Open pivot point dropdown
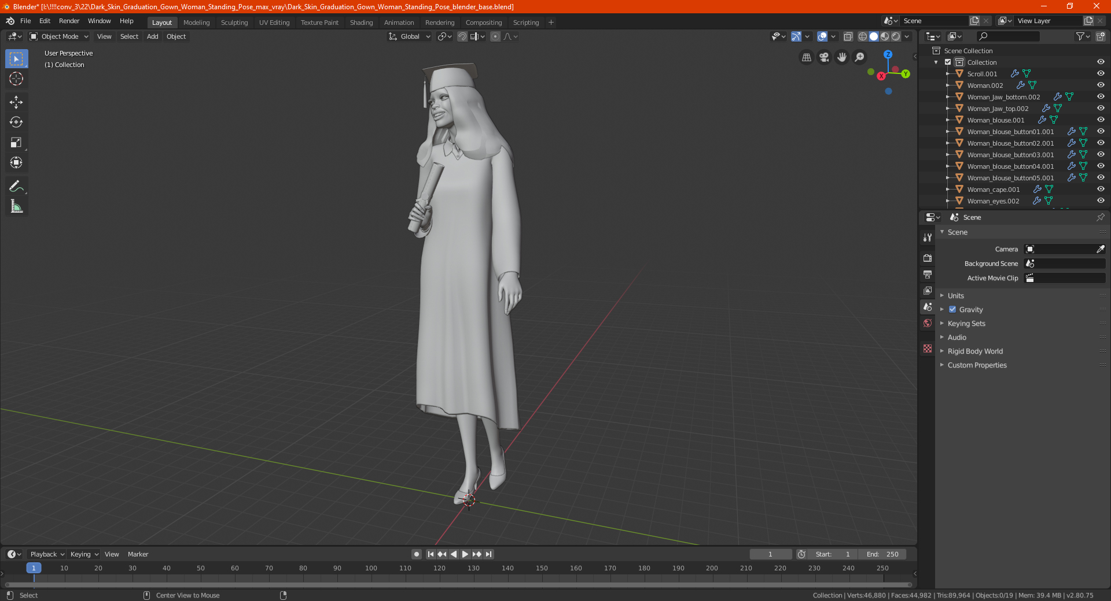 point(444,36)
